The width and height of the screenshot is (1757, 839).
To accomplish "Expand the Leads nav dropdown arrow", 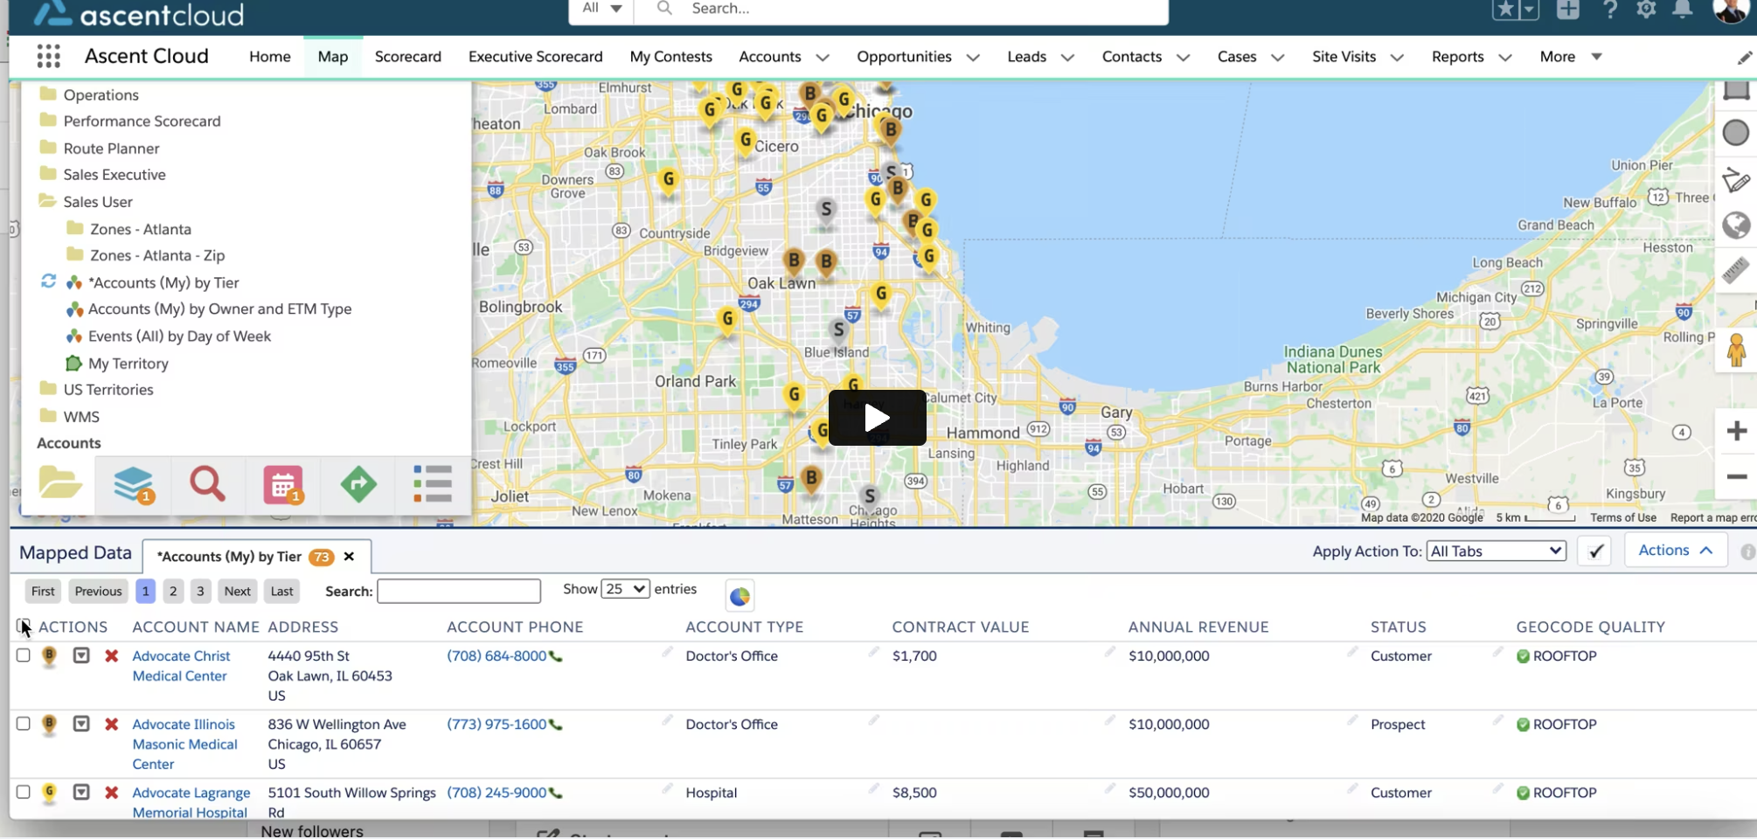I will pos(1067,58).
